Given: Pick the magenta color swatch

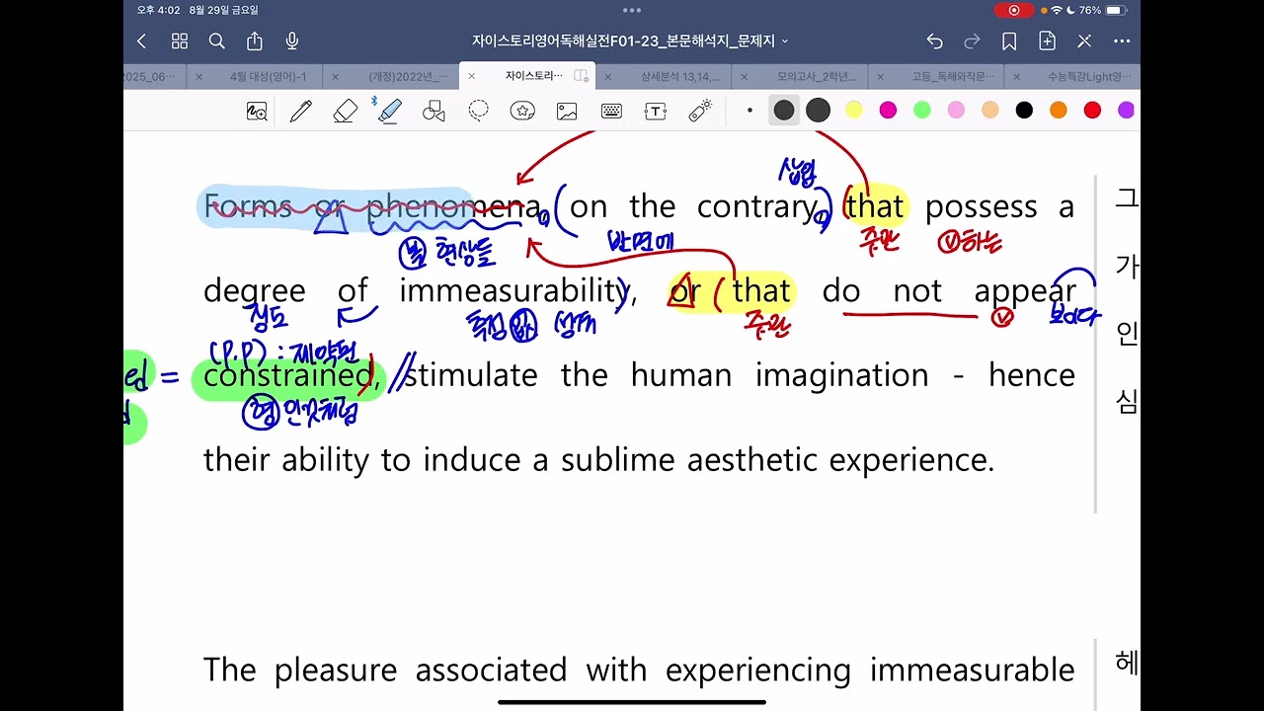Looking at the screenshot, I should point(888,111).
